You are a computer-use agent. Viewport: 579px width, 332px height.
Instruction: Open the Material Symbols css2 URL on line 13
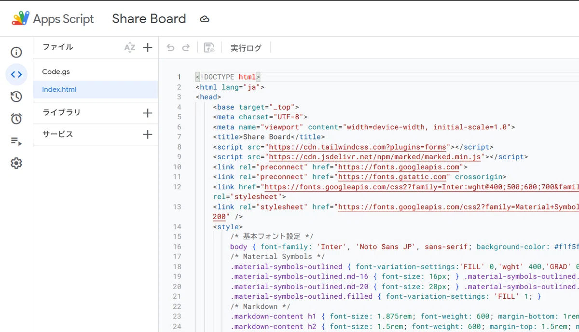[x=458, y=207]
